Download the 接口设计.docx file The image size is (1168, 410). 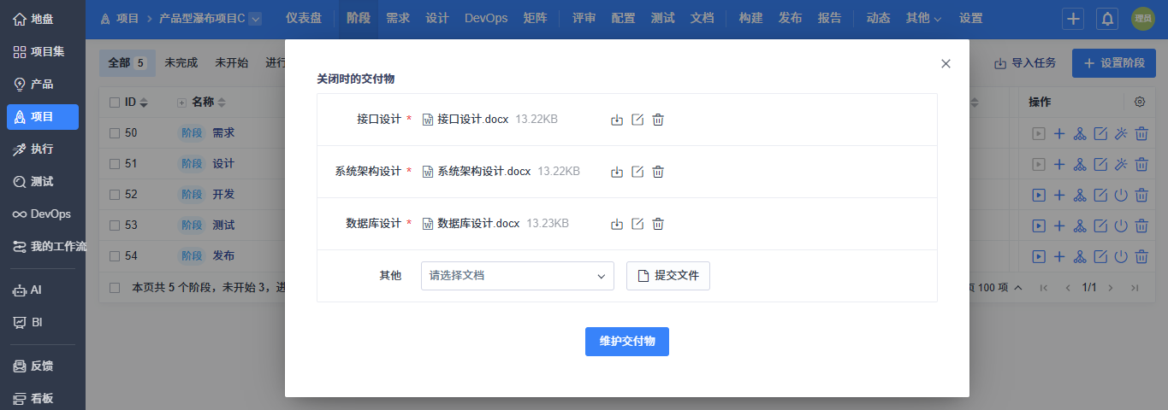coord(617,120)
